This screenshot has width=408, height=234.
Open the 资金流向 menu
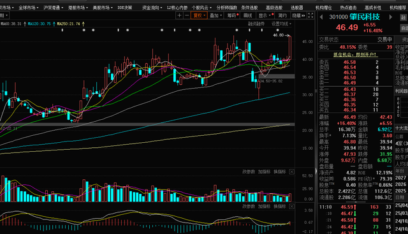pos(152,8)
